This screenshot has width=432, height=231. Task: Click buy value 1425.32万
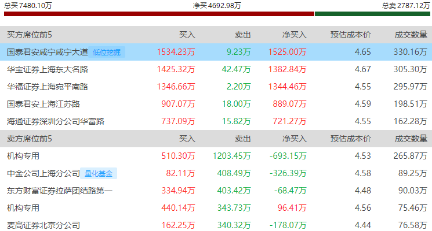176,69
